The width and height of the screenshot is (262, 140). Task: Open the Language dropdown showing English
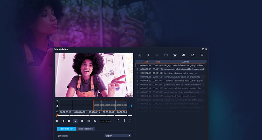(x=118, y=136)
